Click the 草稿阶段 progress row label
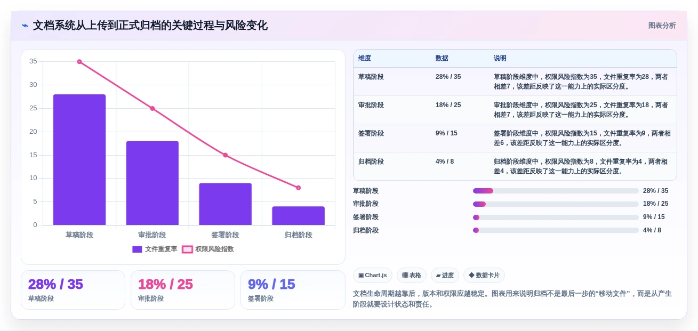 pyautogui.click(x=366, y=191)
